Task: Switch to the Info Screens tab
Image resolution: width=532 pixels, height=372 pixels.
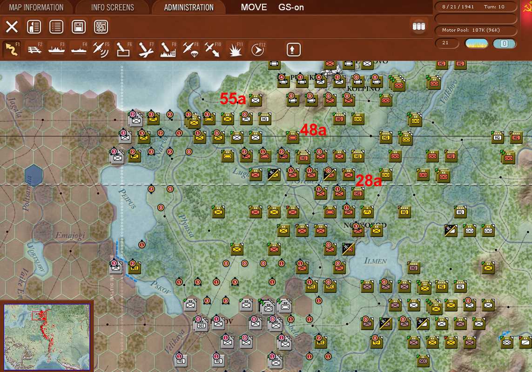Action: [112, 7]
